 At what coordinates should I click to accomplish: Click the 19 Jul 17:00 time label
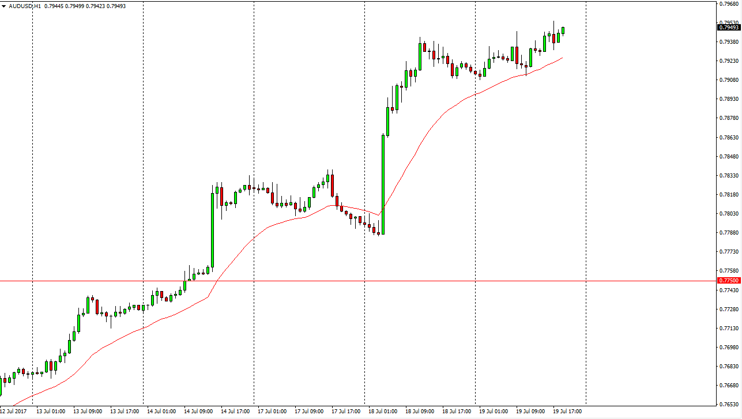pyautogui.click(x=567, y=412)
